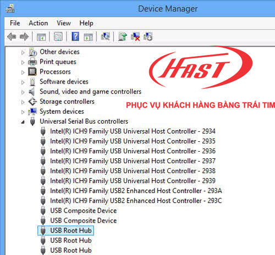The height and width of the screenshot is (255, 275).
Task: Expand the Other devices node
Action: tap(23, 53)
